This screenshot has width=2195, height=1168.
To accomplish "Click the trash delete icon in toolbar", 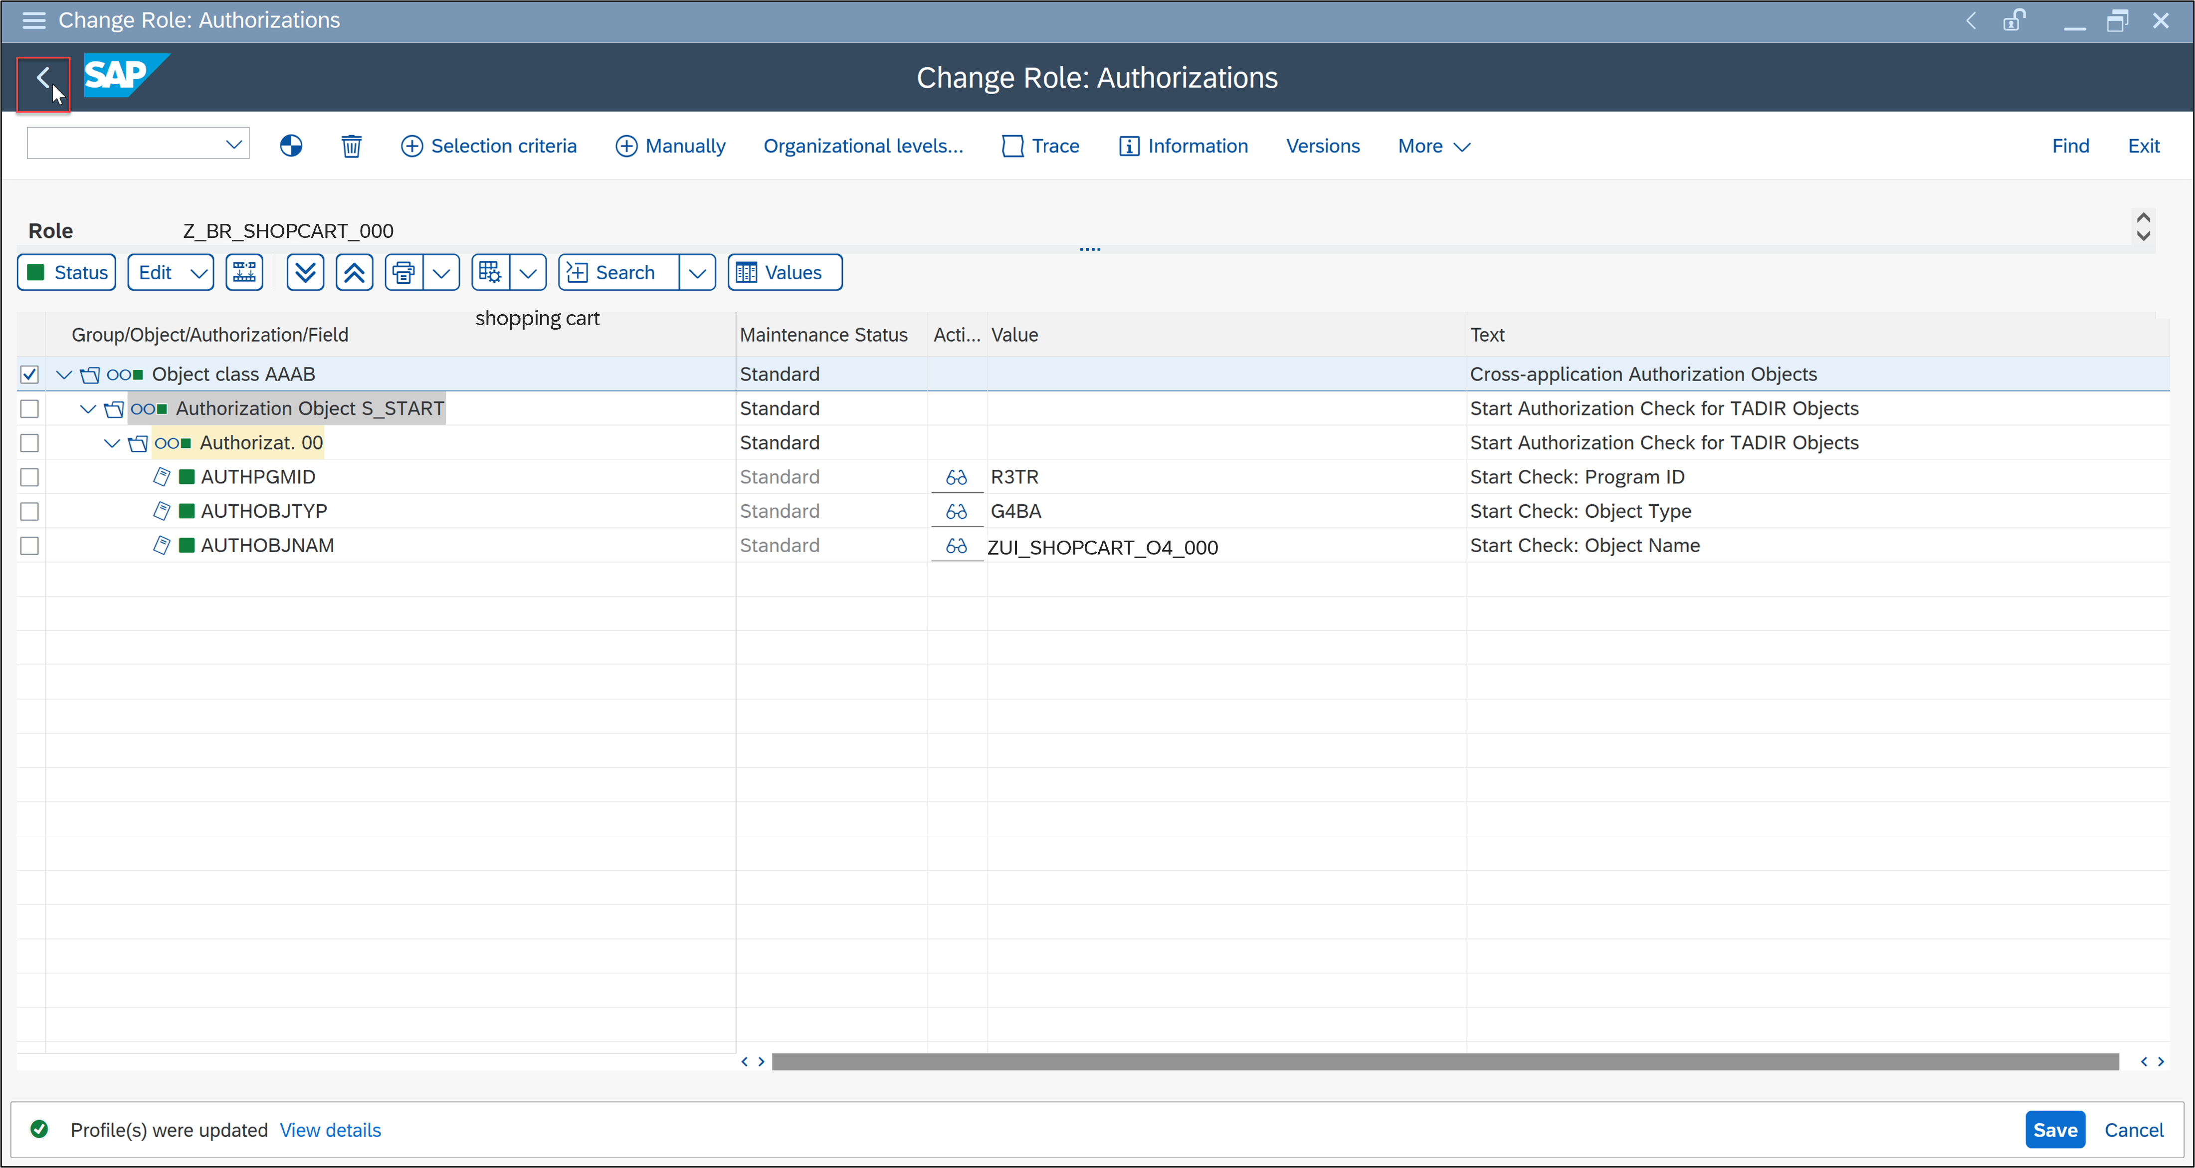I will [351, 147].
